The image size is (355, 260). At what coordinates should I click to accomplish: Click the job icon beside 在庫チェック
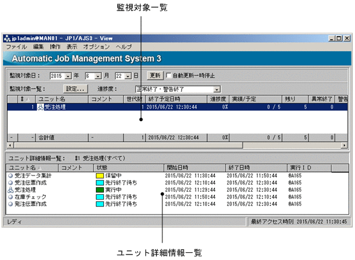coord(10,197)
